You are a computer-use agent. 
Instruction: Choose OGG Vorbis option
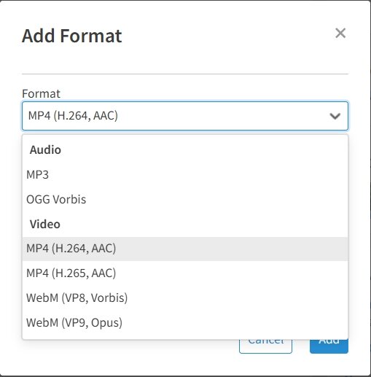tap(185, 199)
